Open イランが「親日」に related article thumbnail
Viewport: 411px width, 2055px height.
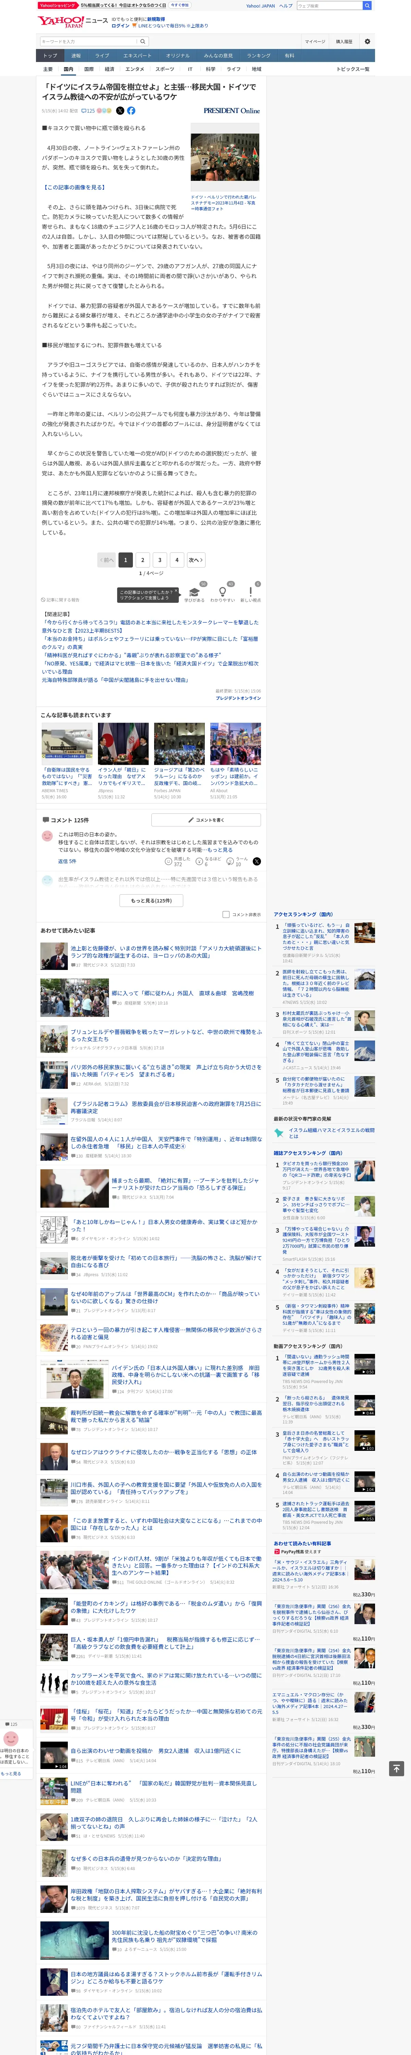pyautogui.click(x=123, y=744)
